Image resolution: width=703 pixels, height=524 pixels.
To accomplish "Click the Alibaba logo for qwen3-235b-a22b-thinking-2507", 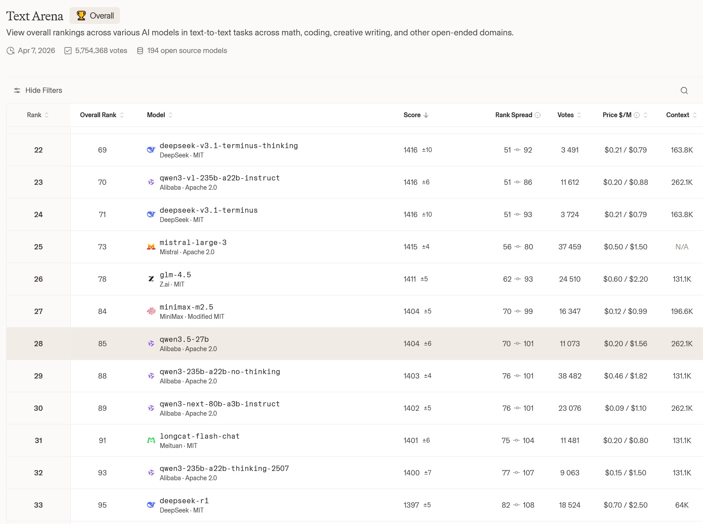I will point(151,473).
